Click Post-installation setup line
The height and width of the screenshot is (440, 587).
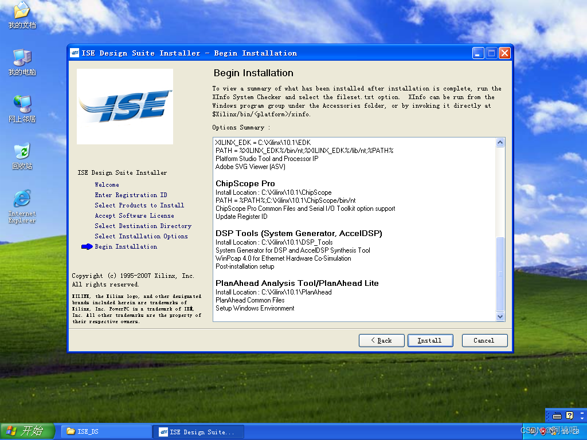click(x=244, y=266)
